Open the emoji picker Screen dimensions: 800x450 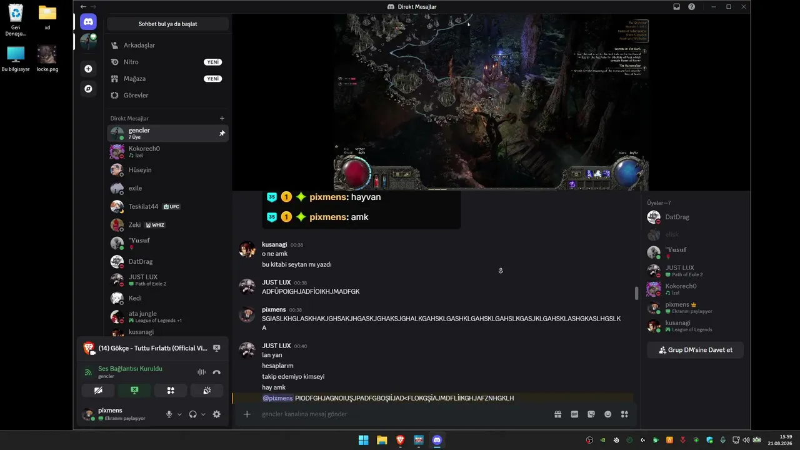pos(607,414)
